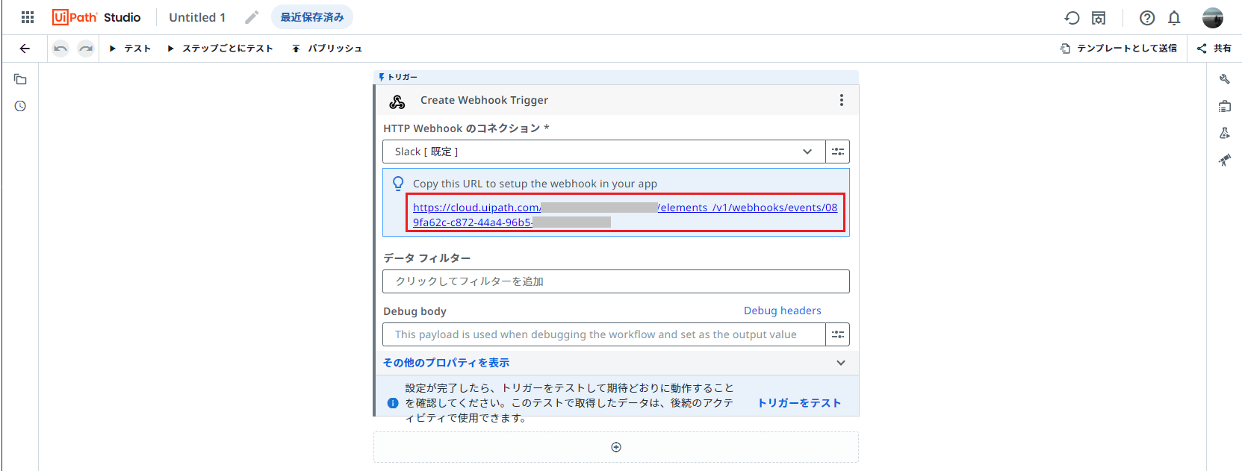Open the wrench properties panel icon
The image size is (1242, 471).
[1225, 79]
